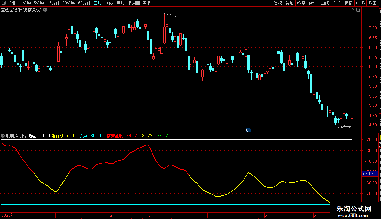Screen dimensions: 381x219
Task: Select the 60分钟 period tab
Action: point(84,3)
